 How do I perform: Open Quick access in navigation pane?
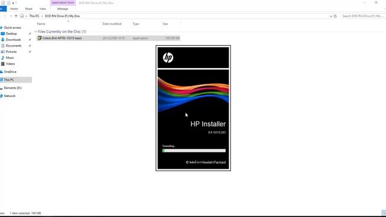[x=12, y=28]
